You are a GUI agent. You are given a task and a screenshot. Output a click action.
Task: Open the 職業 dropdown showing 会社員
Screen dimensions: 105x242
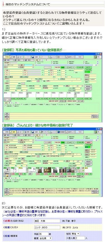46,238
